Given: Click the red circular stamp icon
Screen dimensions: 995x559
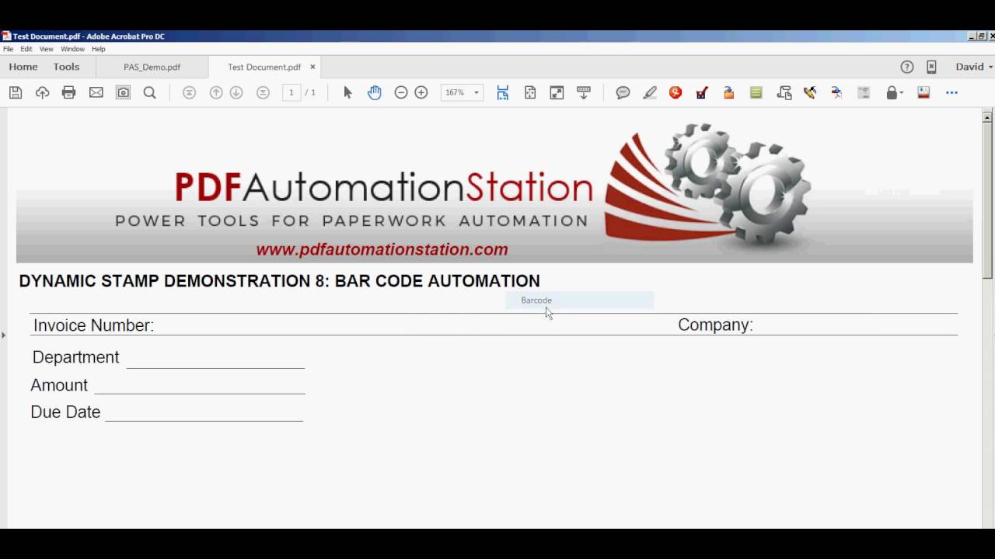Looking at the screenshot, I should pos(676,92).
